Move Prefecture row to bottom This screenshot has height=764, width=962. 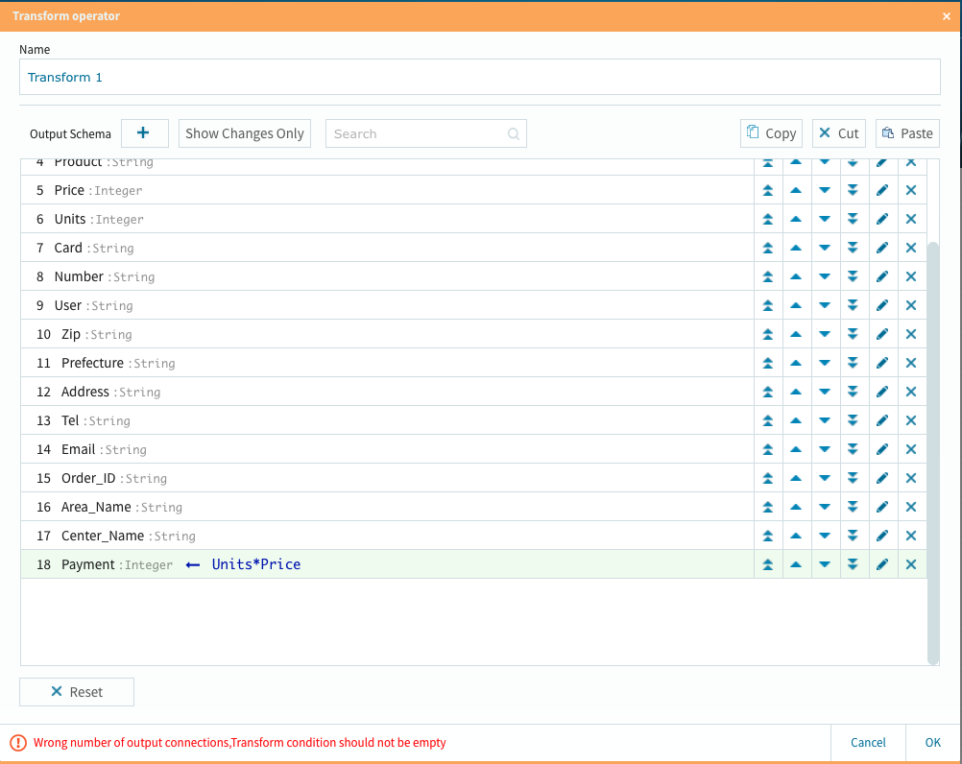853,363
